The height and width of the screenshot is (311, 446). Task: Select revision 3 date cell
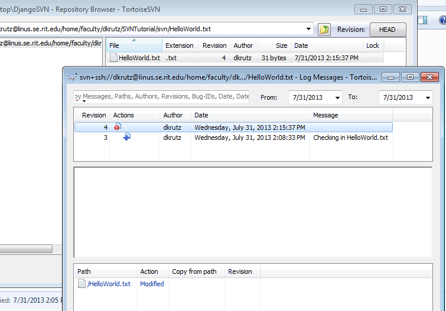(x=250, y=138)
